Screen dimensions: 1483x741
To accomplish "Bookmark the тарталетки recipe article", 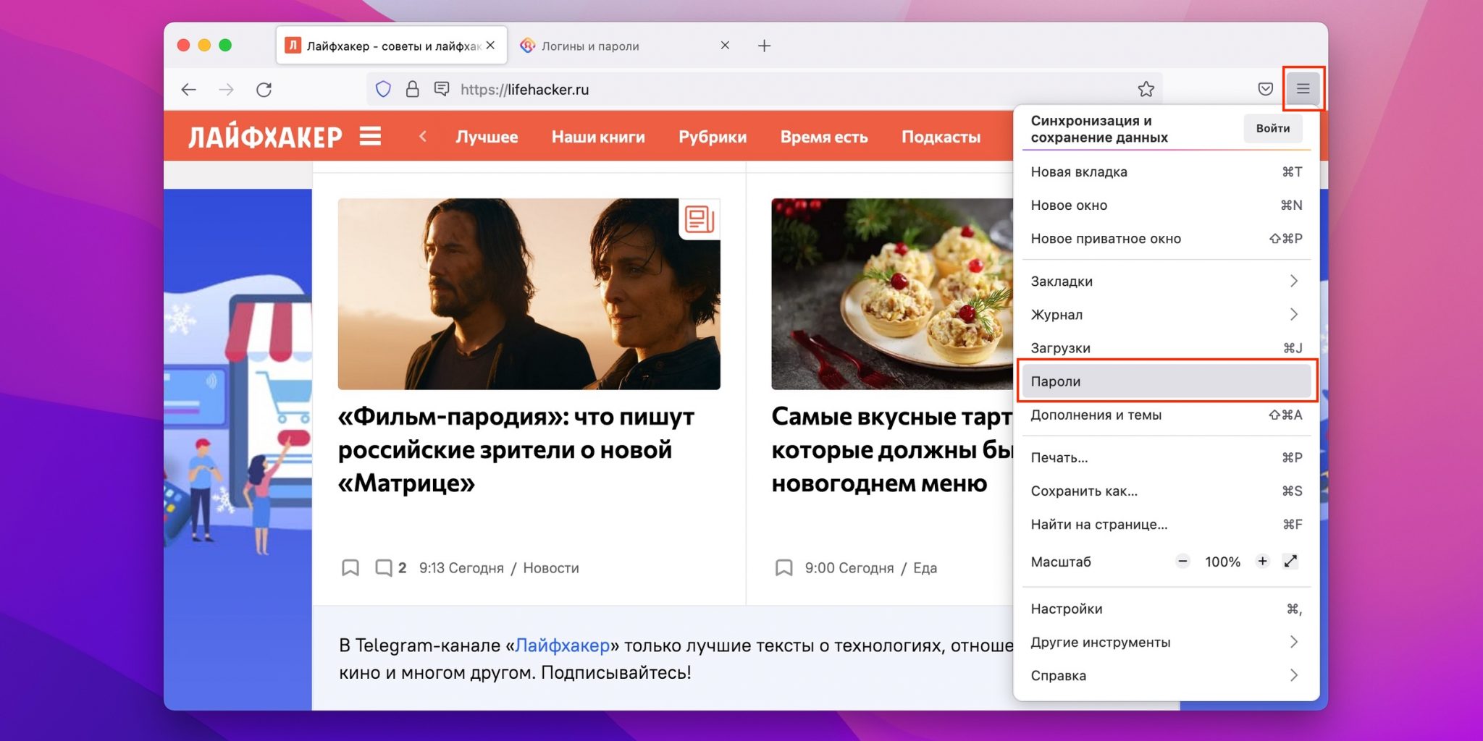I will coord(783,567).
